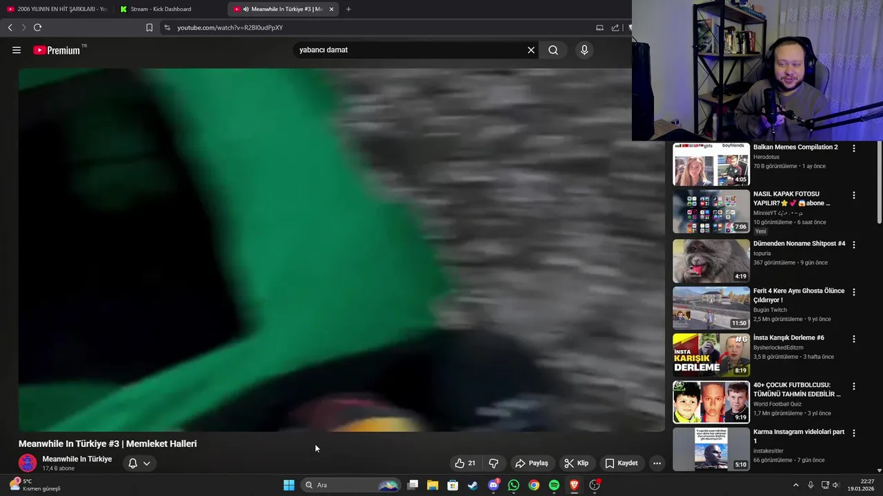Start voice search with microphone icon

584,50
